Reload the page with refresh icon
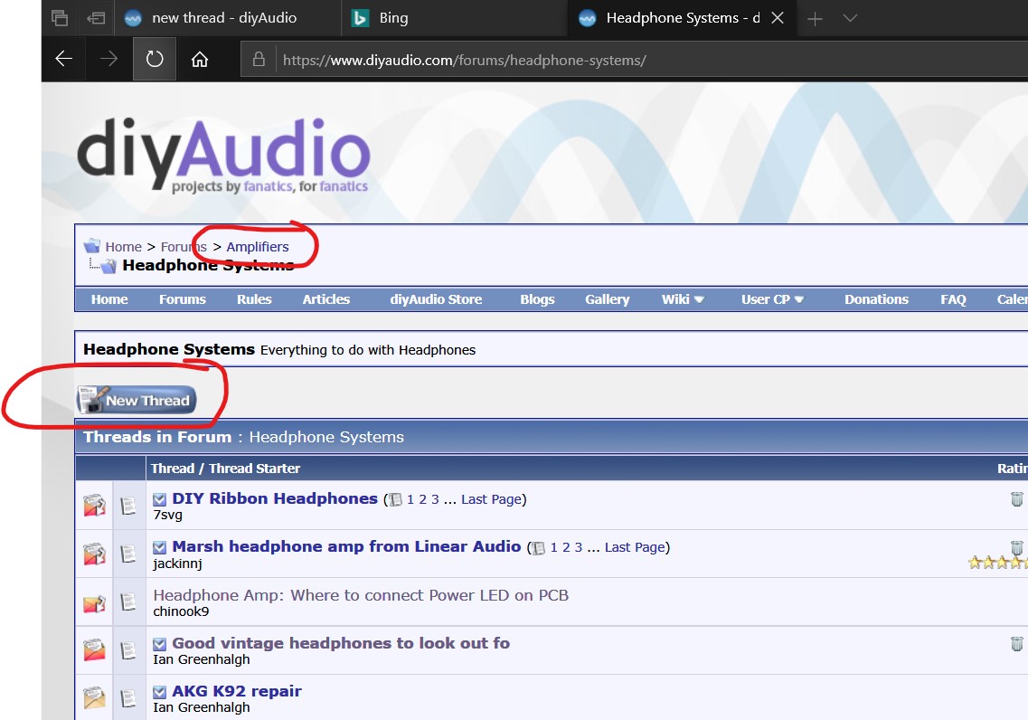Screen dimensions: 1028x720 pos(155,59)
